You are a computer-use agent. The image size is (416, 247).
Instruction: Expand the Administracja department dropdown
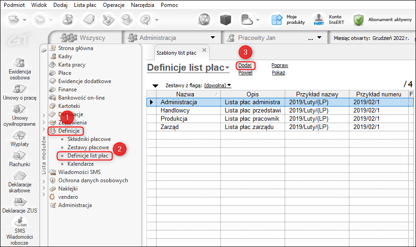(x=212, y=38)
